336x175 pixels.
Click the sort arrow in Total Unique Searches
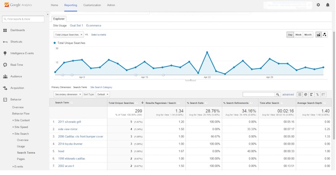[x=142, y=103]
